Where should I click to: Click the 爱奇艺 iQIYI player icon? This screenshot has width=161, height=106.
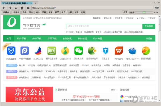tap(52, 51)
